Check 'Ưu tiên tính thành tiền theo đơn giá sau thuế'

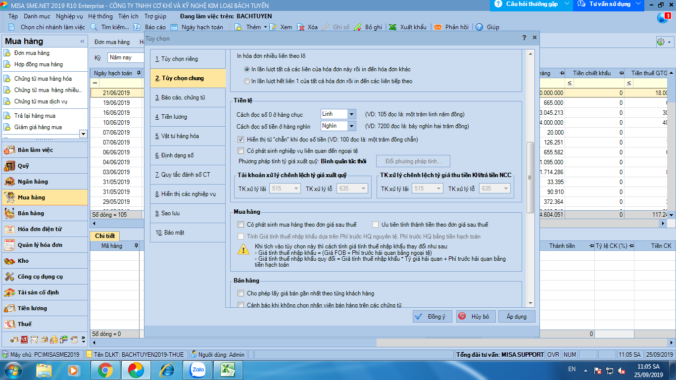tap(376, 225)
